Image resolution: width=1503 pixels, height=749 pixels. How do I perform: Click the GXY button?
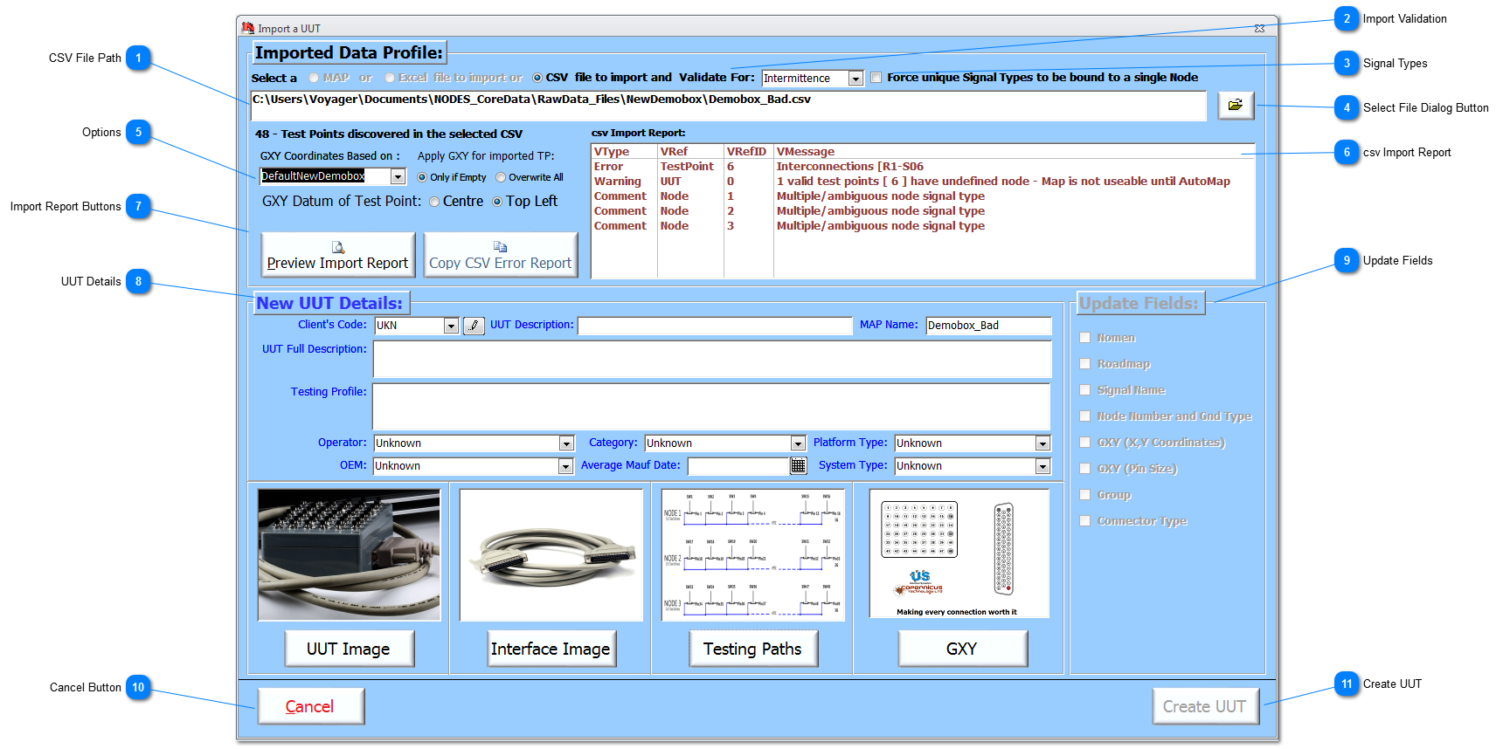coord(962,649)
